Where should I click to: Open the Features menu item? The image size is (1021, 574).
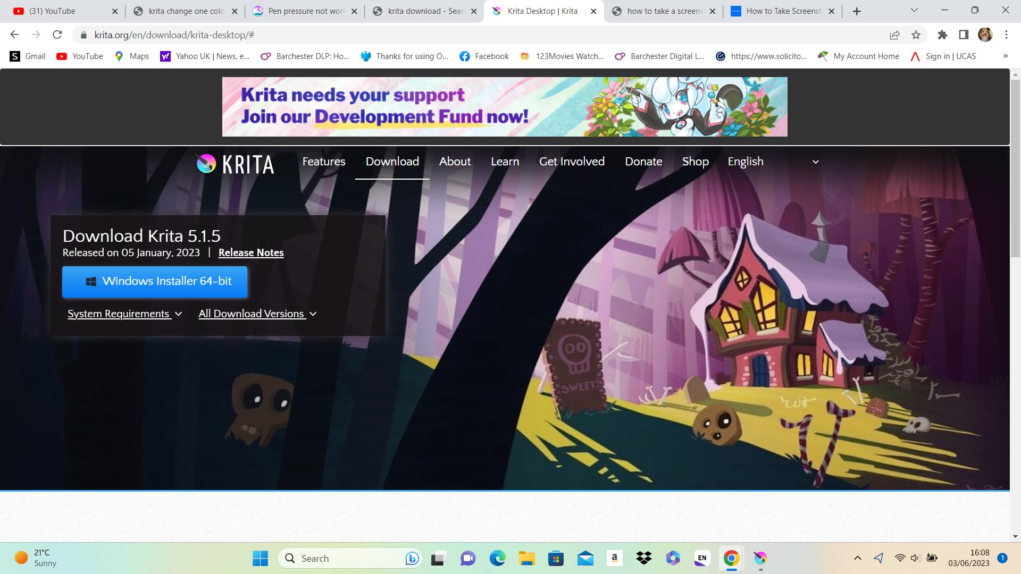(324, 162)
